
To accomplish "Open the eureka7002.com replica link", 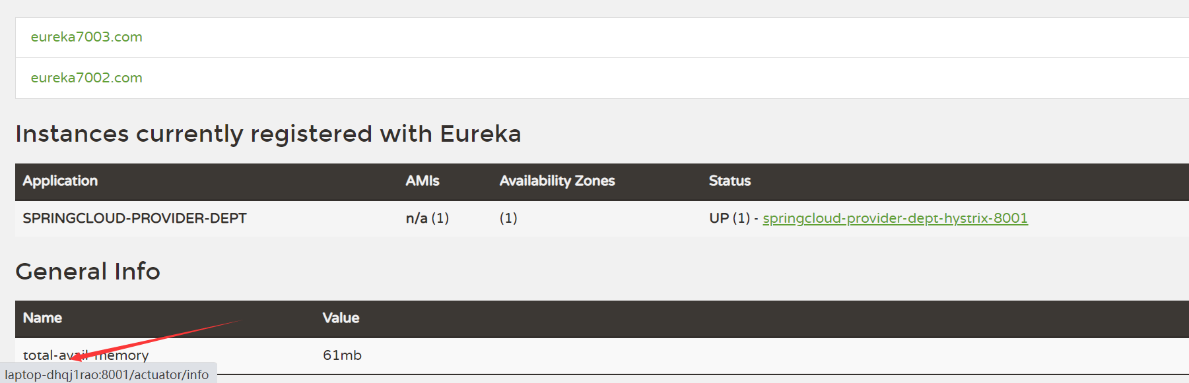I will click(86, 78).
